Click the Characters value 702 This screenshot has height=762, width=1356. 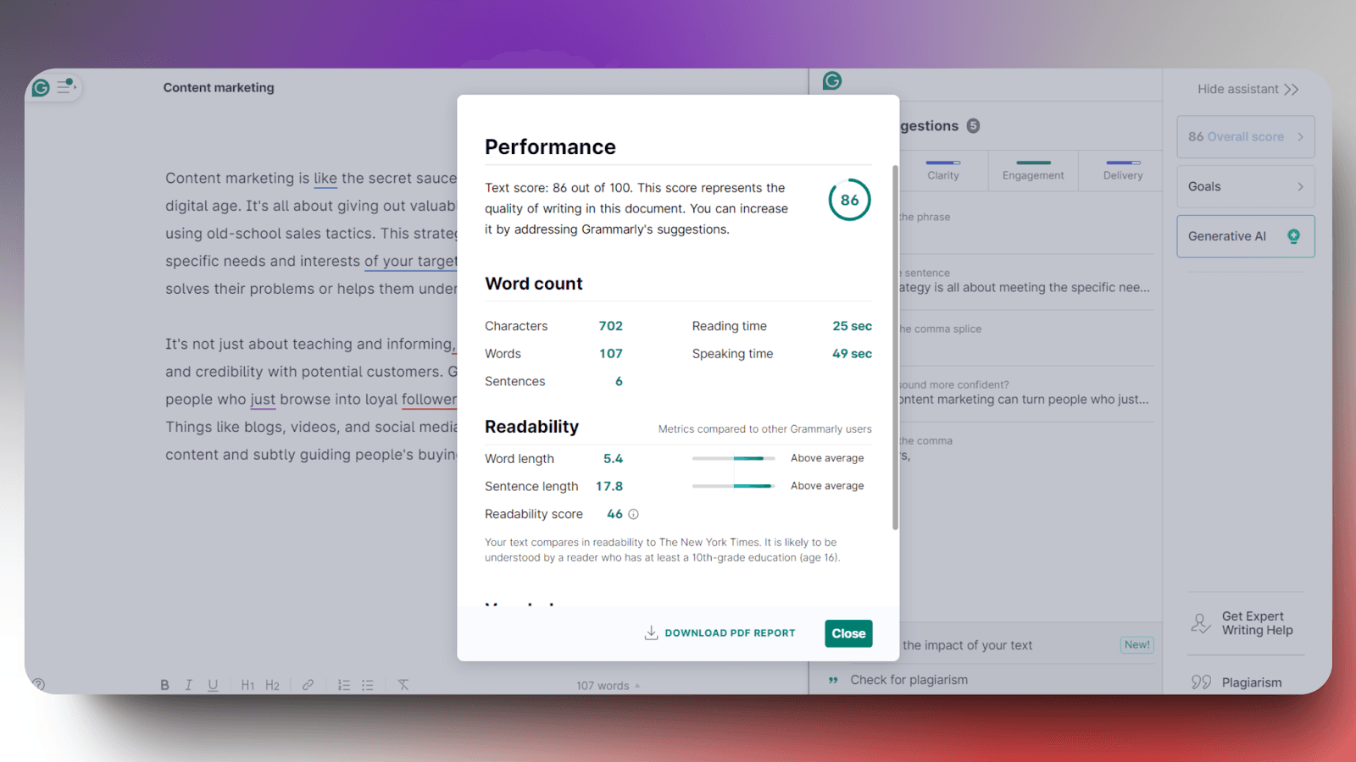[611, 326]
